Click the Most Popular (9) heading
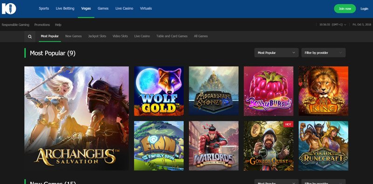This screenshot has width=373, height=184. (x=53, y=53)
